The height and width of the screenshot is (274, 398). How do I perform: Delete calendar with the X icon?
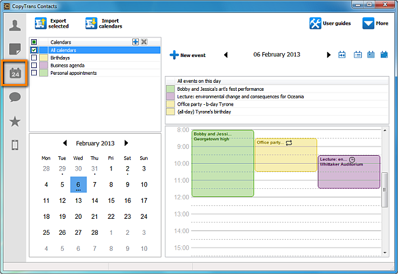point(144,42)
